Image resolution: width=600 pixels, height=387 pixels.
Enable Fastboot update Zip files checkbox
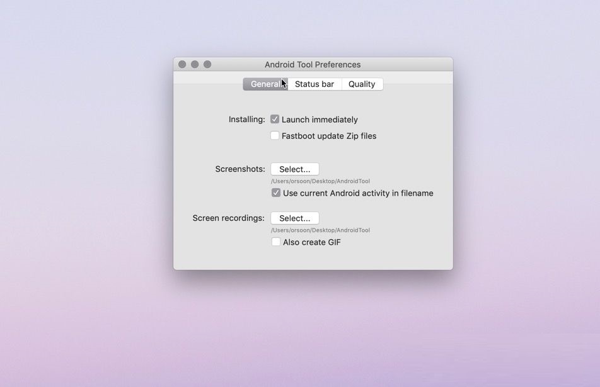275,136
